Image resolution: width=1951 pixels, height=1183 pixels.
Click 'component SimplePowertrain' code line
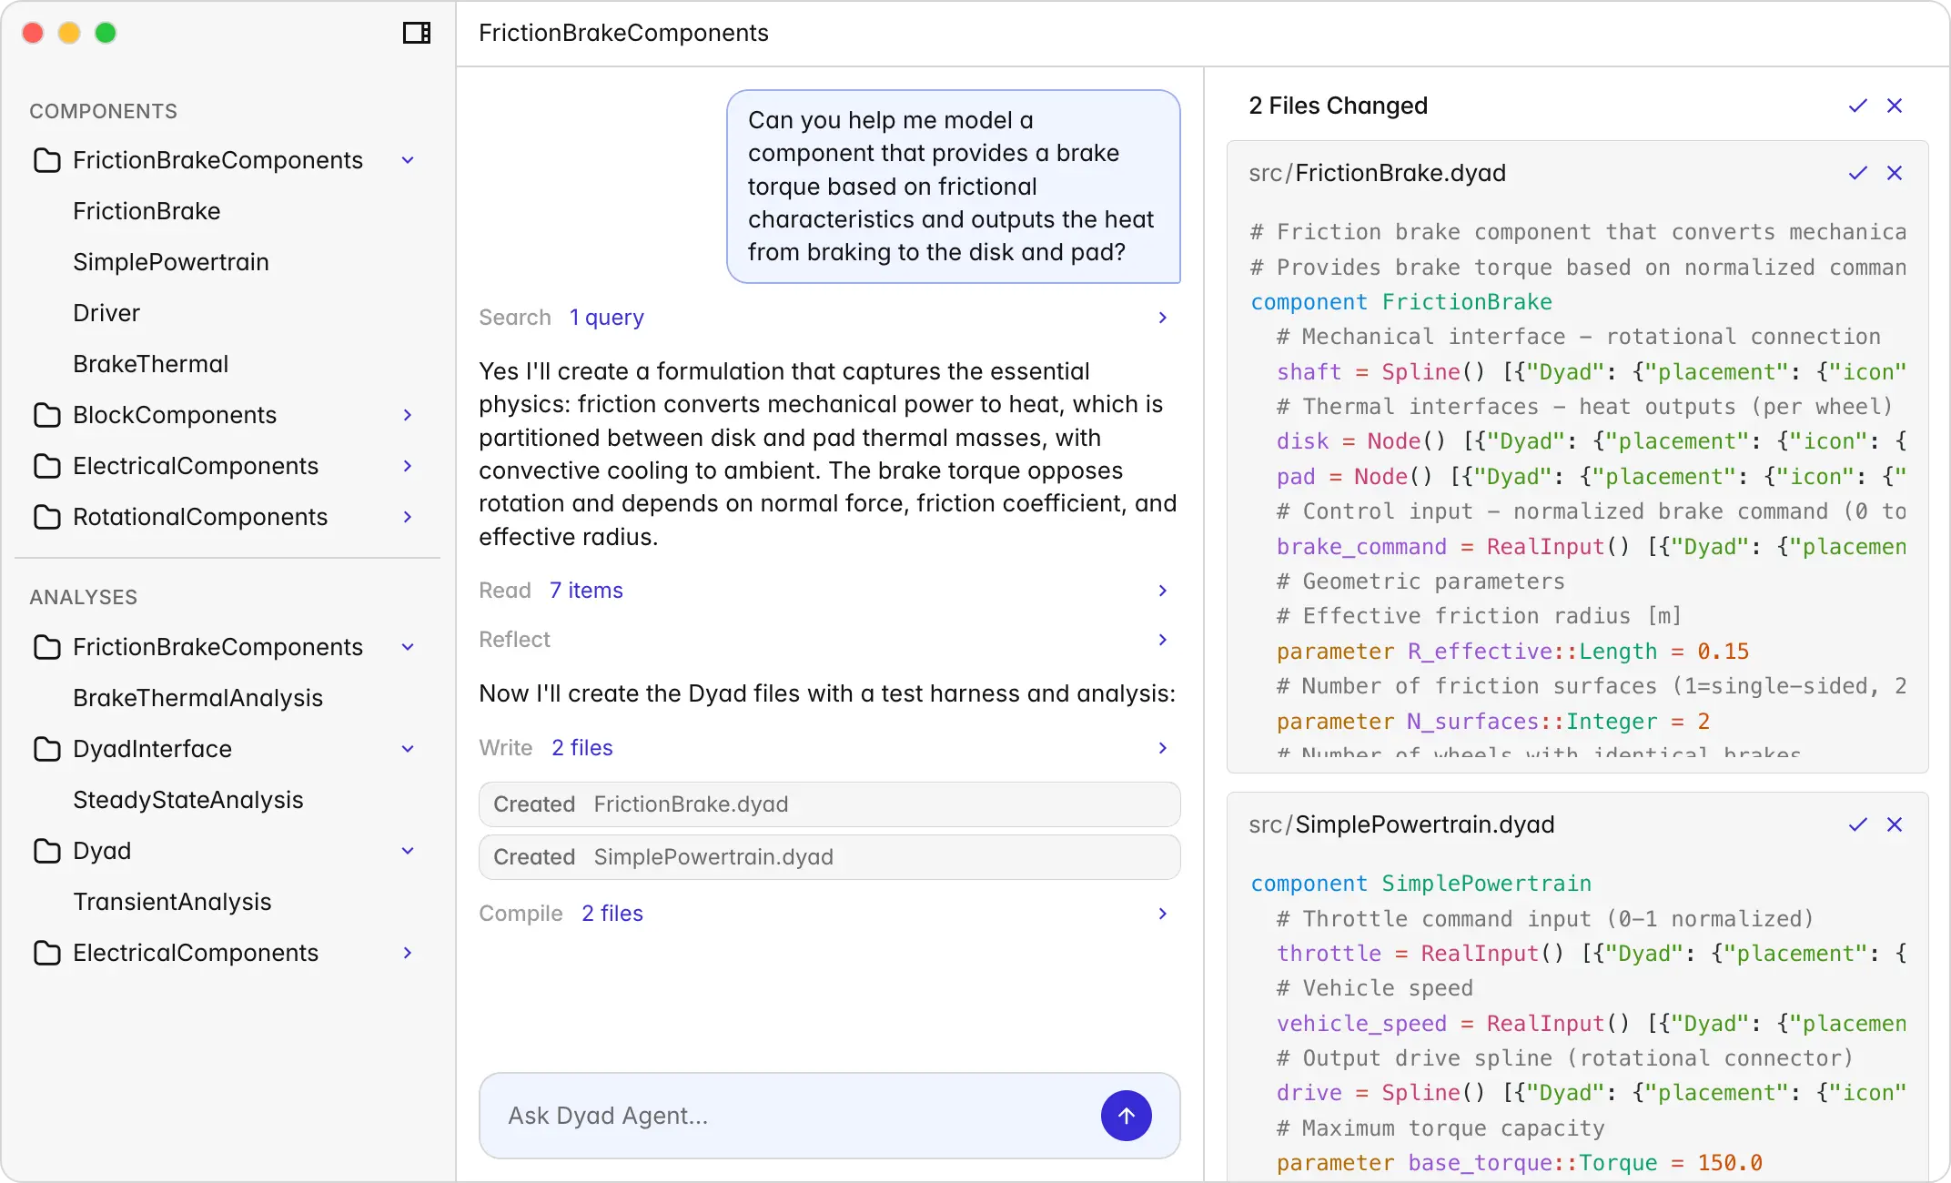click(1420, 884)
